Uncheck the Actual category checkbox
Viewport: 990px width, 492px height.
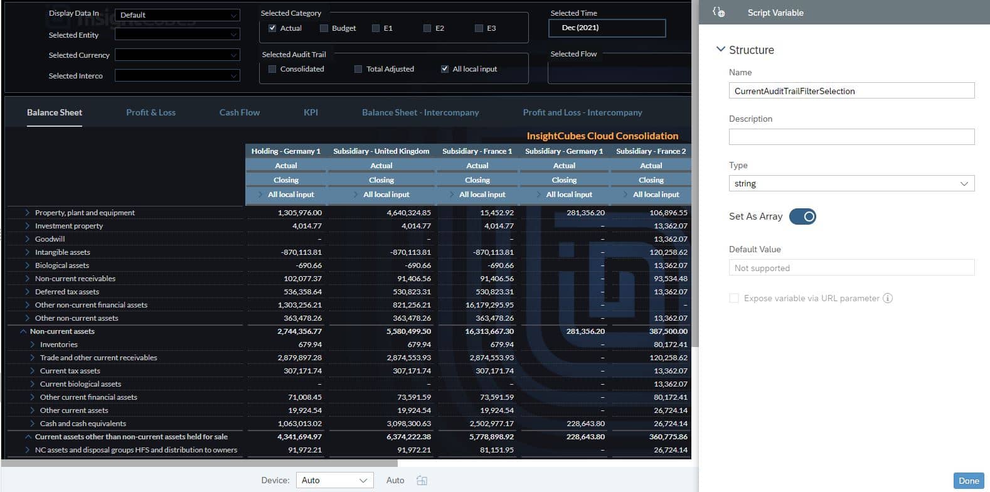[272, 28]
